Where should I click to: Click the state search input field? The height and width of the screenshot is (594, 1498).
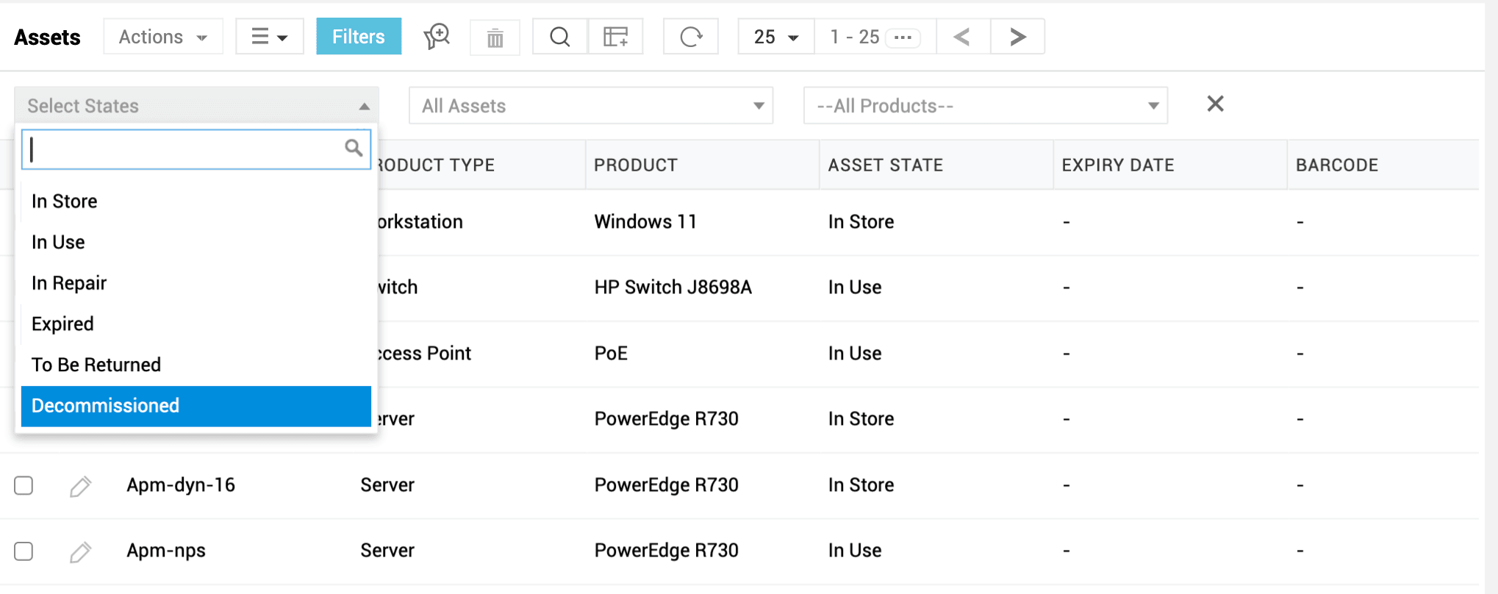184,149
